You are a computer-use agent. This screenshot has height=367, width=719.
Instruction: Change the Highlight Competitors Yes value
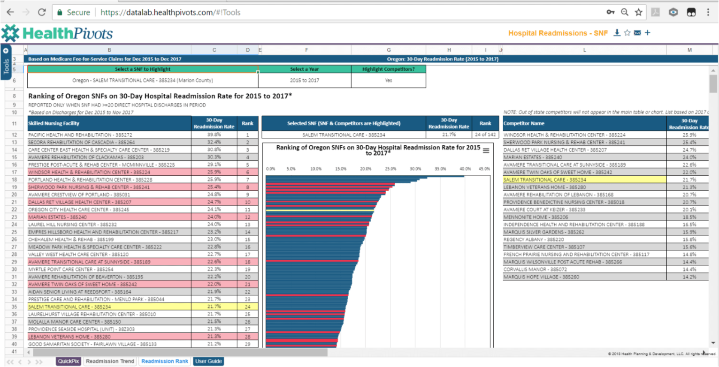pyautogui.click(x=389, y=80)
